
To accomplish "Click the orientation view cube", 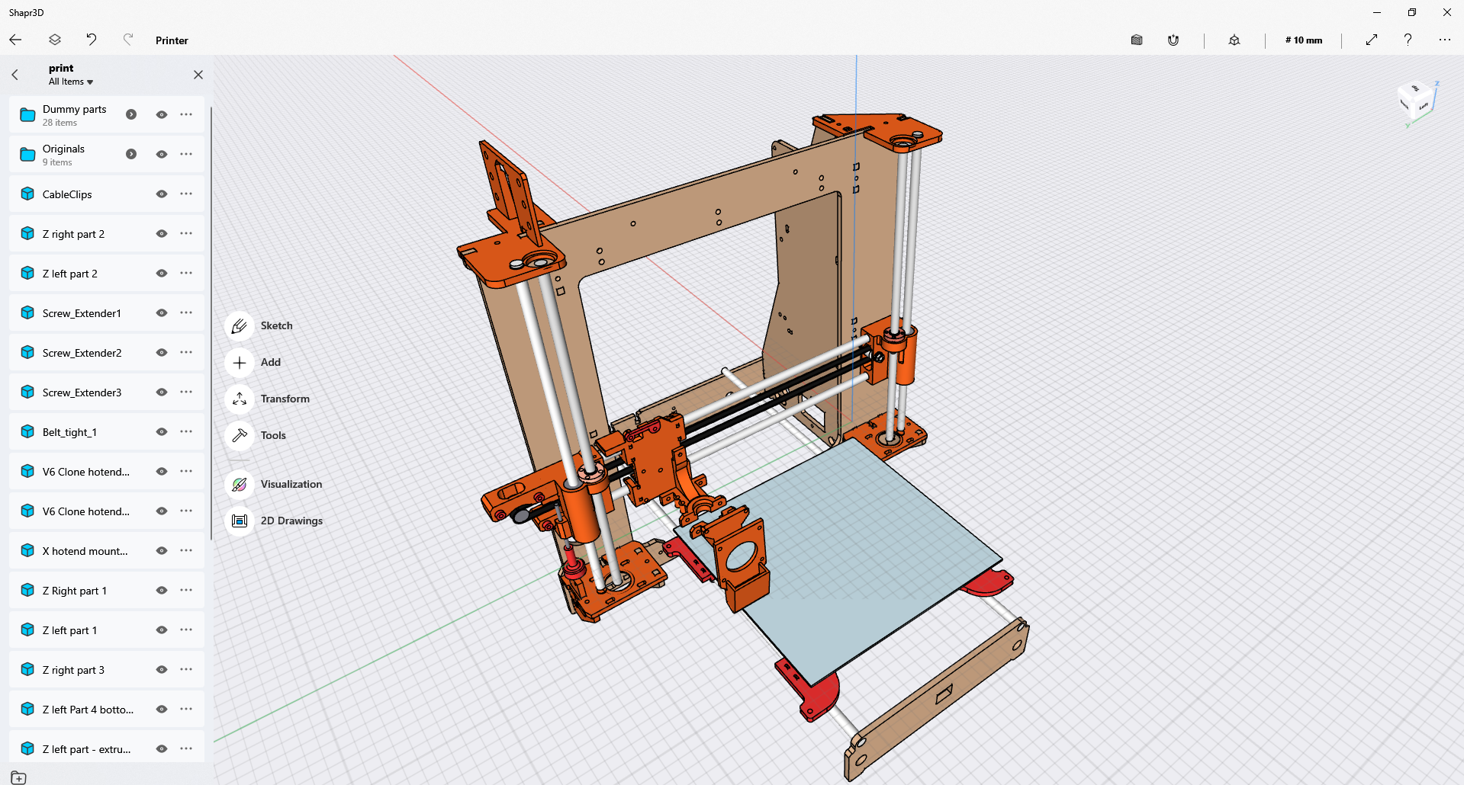I will [1415, 103].
